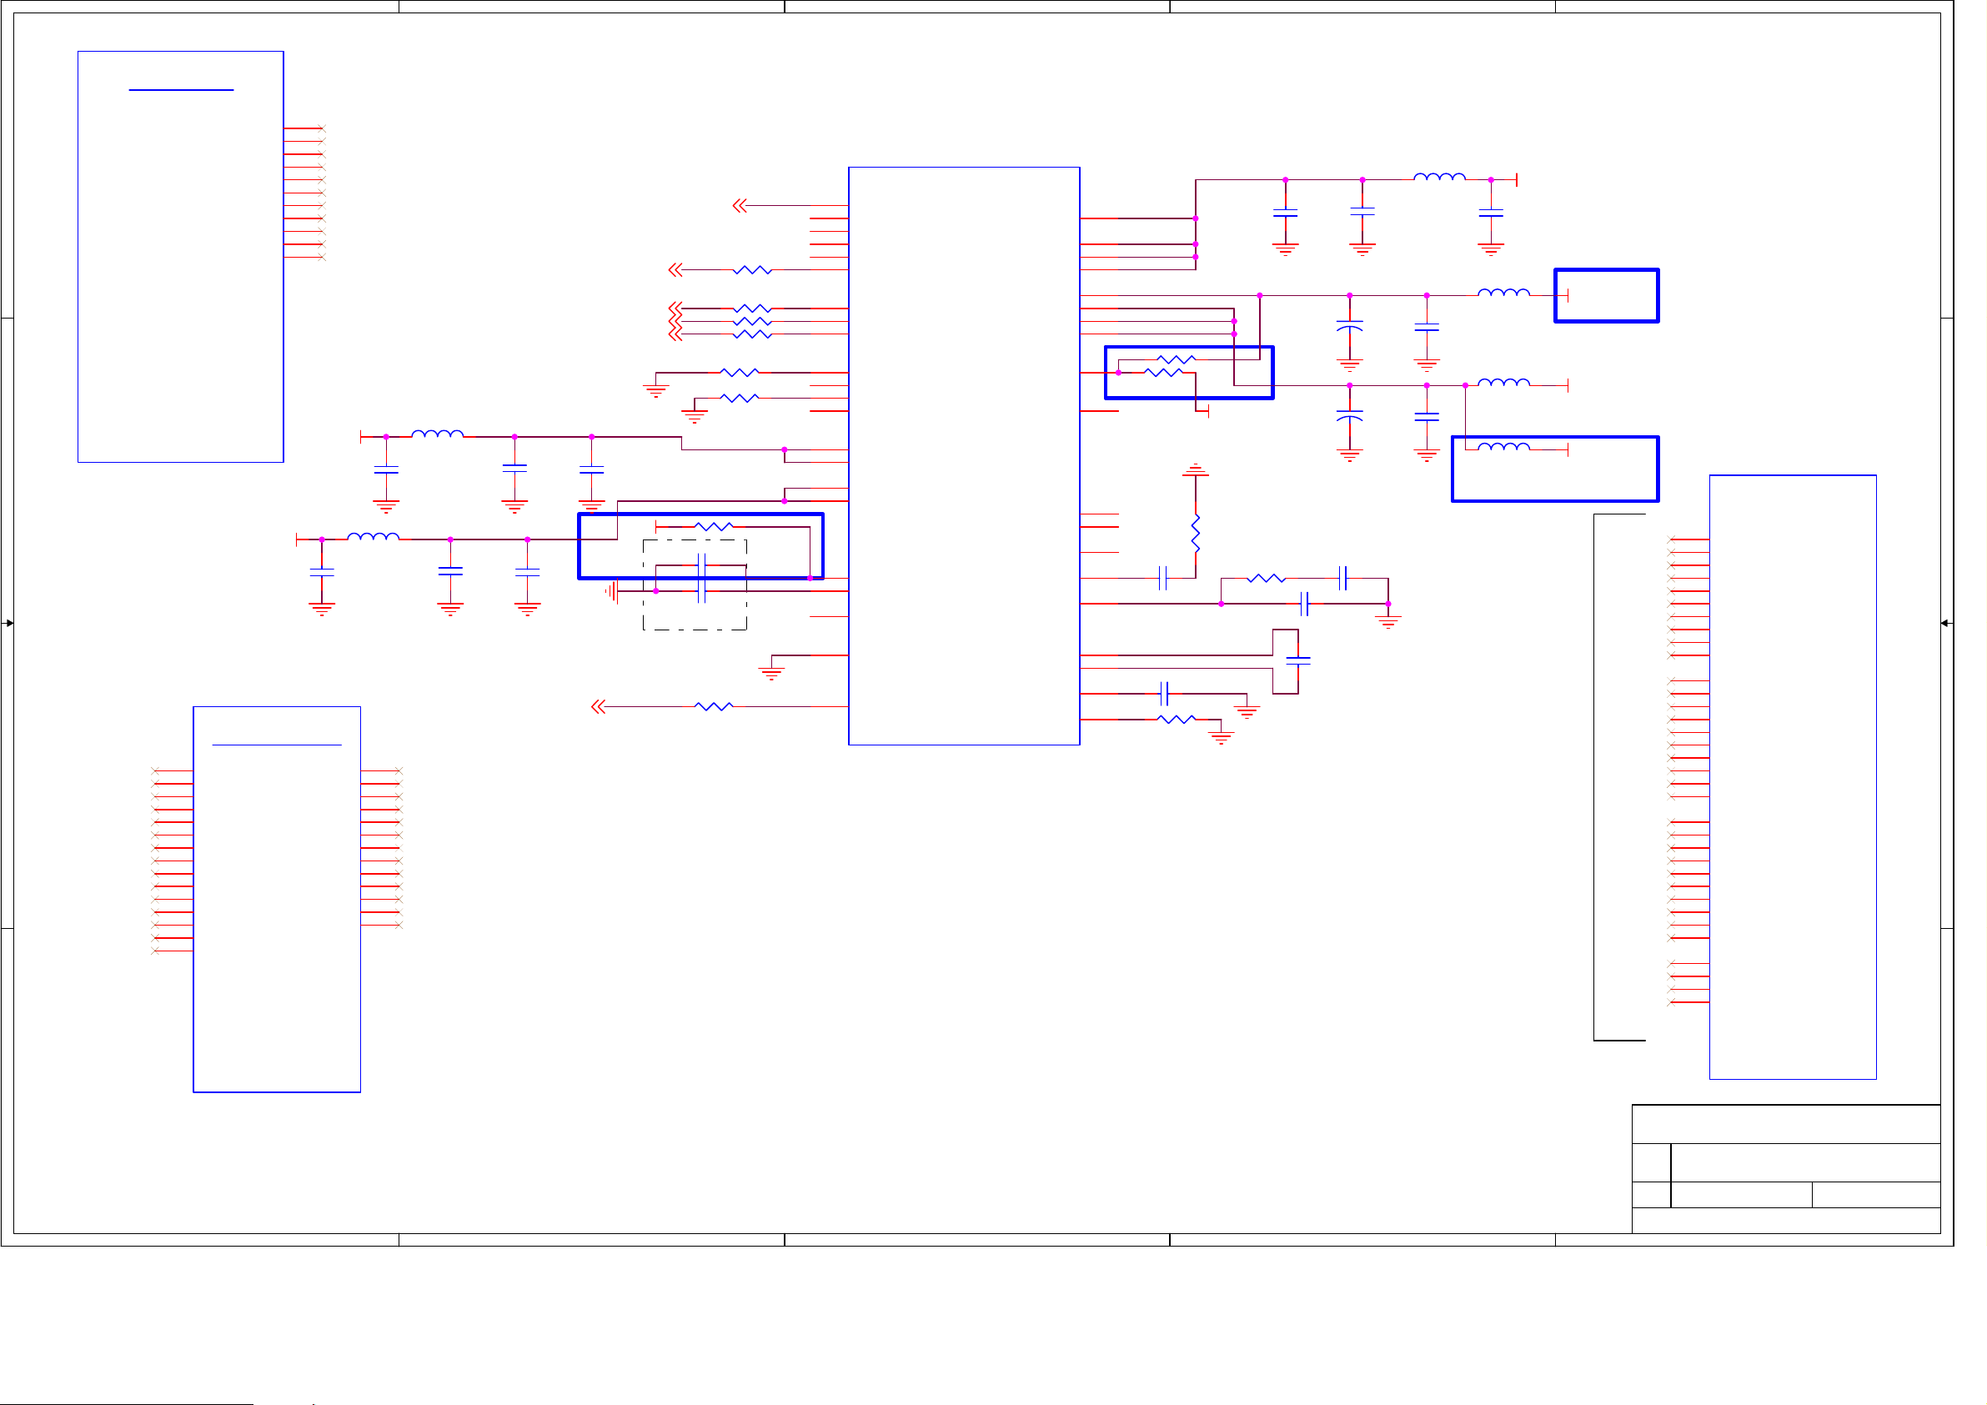Image resolution: width=1987 pixels, height=1405 pixels.
Task: Select the underline heading in the two-sided pin block
Action: pos(276,745)
